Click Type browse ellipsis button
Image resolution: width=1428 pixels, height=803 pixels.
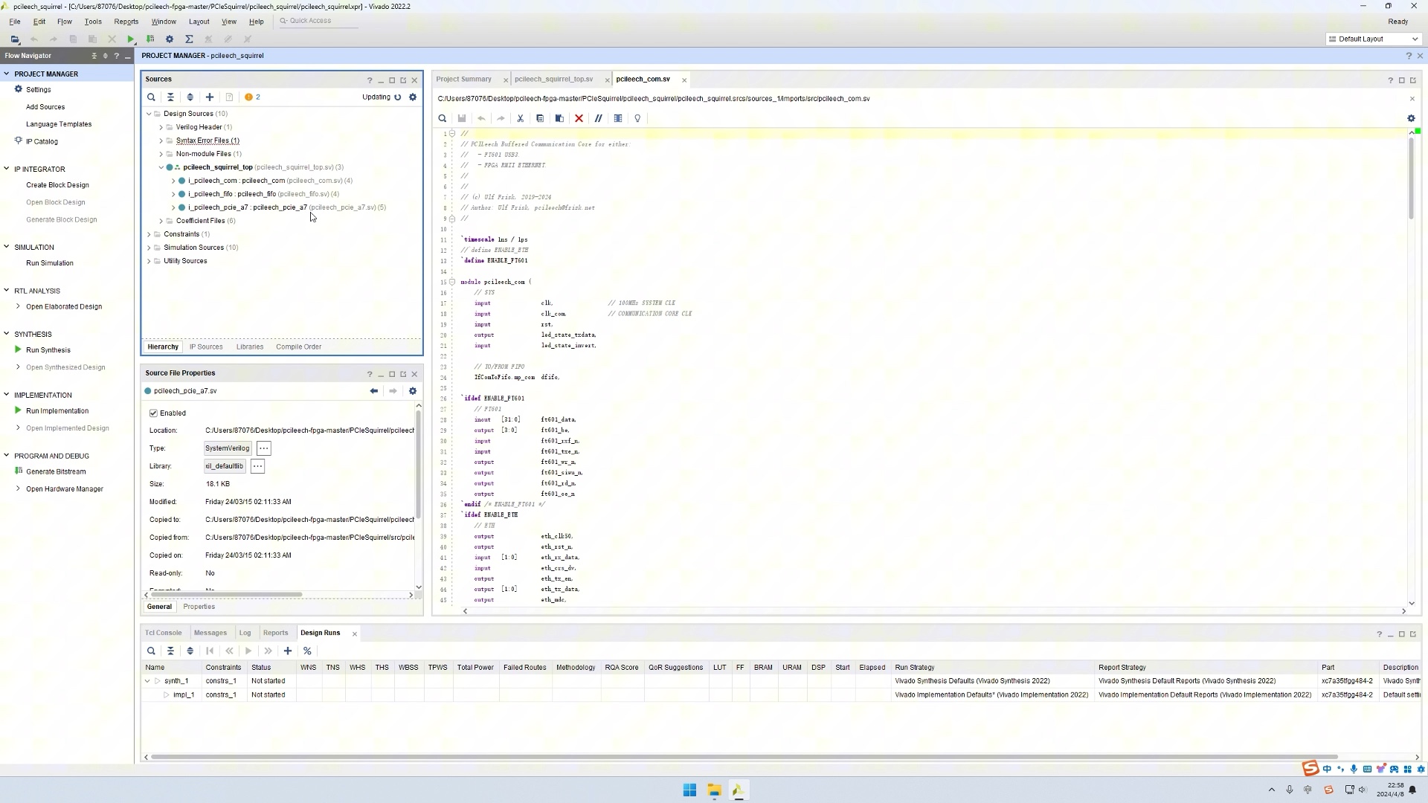coord(264,448)
